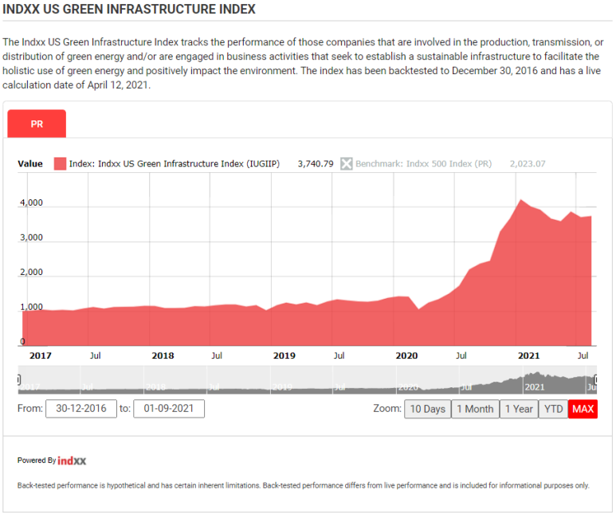Set zoom to 1 Year
Screen dimensions: 616x518
click(519, 409)
